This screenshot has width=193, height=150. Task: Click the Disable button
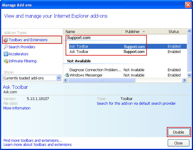(x=179, y=132)
